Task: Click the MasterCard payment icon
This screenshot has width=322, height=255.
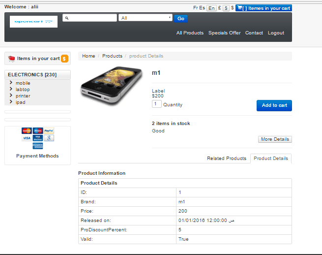Action: coord(27,130)
